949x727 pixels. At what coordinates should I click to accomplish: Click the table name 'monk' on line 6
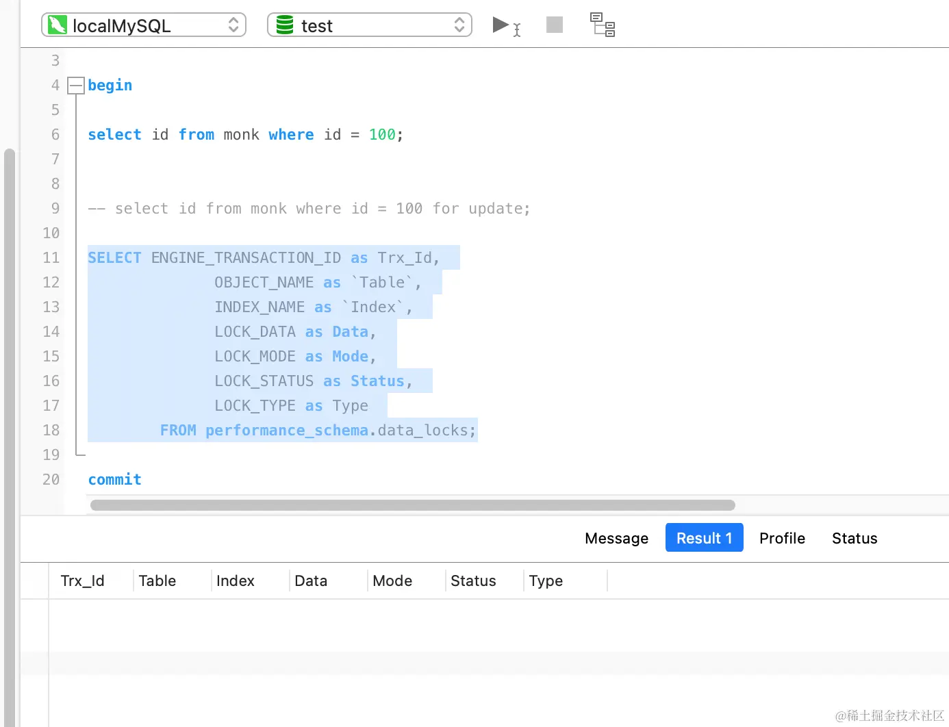(241, 135)
